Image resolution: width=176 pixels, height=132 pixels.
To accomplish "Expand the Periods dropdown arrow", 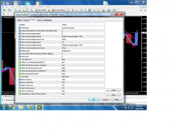I will (x=111, y=10).
